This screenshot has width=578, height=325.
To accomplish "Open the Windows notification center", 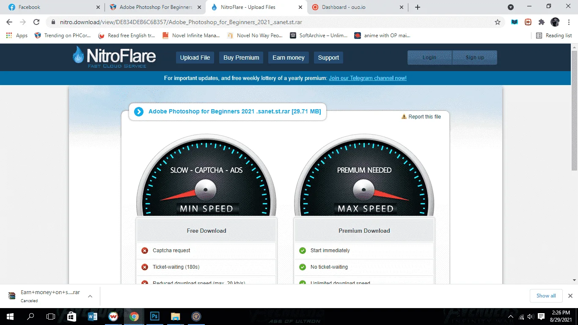I will (541, 317).
